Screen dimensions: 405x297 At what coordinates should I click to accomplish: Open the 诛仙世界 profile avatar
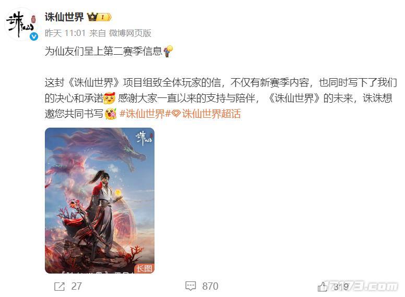pos(21,24)
